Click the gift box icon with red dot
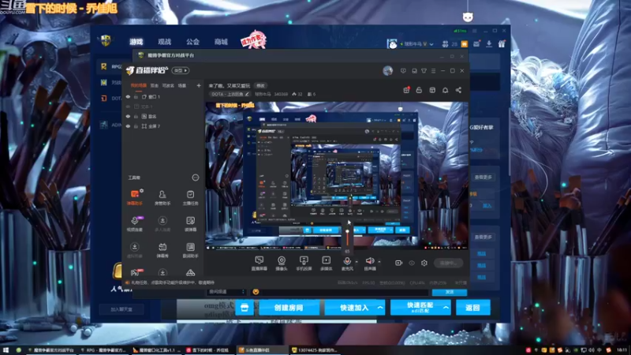631x355 pixels. click(x=406, y=90)
